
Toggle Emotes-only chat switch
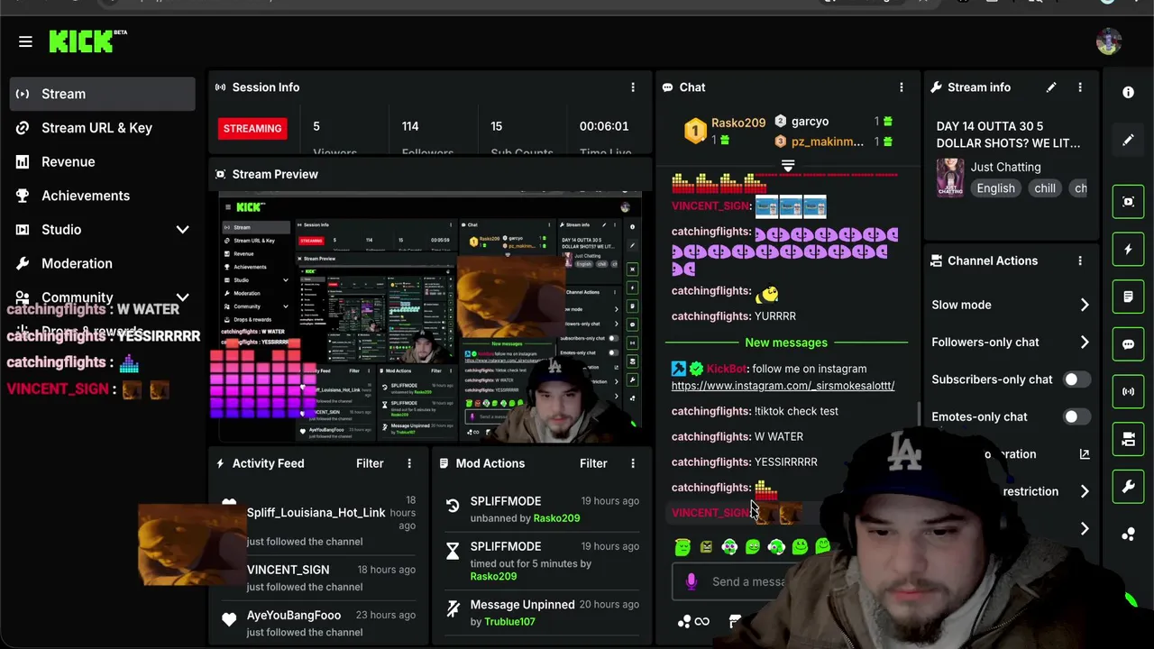click(1076, 416)
